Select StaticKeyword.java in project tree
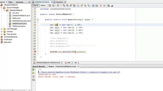 tap(19, 24)
